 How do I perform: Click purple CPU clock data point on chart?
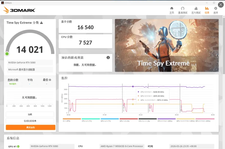(133, 86)
